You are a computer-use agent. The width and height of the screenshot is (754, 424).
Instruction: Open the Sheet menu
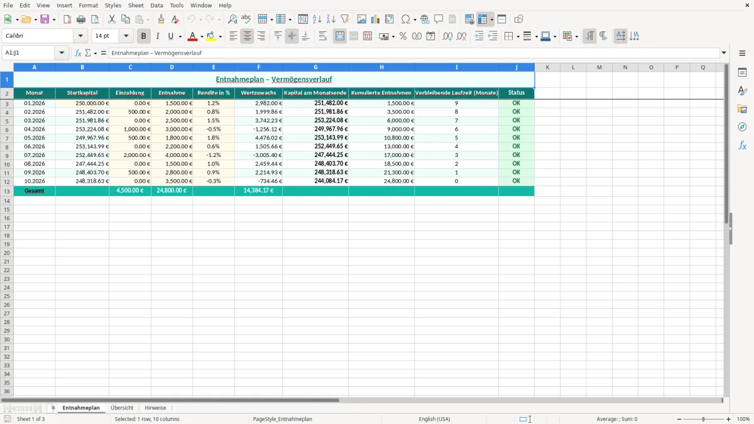(x=136, y=5)
